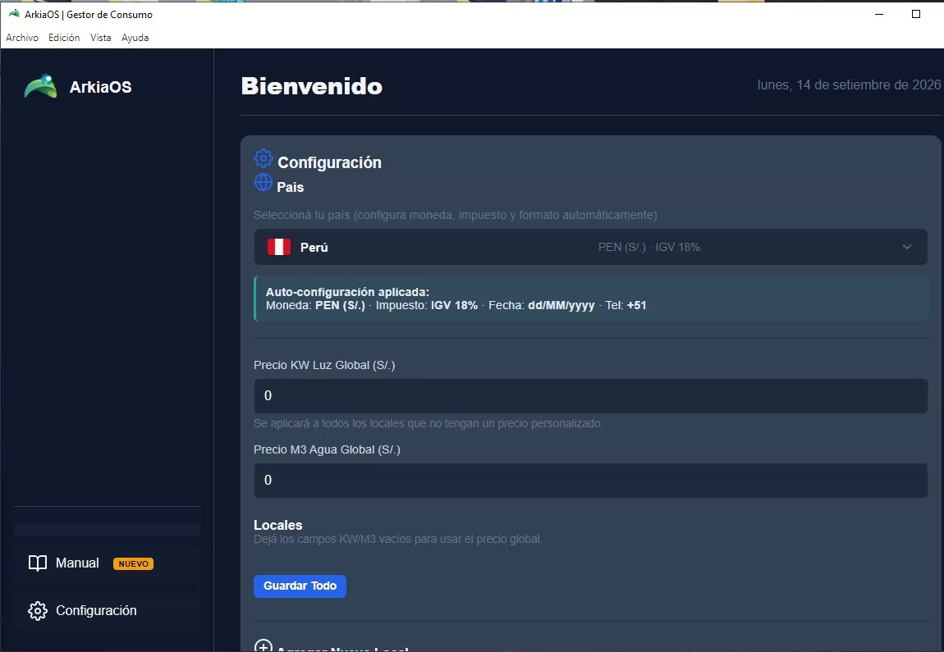Click the date text lunes, 14 de setiembre

[x=849, y=84]
